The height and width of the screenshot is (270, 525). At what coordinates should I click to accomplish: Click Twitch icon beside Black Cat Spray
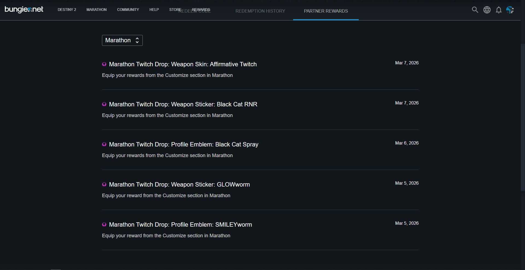pyautogui.click(x=104, y=145)
